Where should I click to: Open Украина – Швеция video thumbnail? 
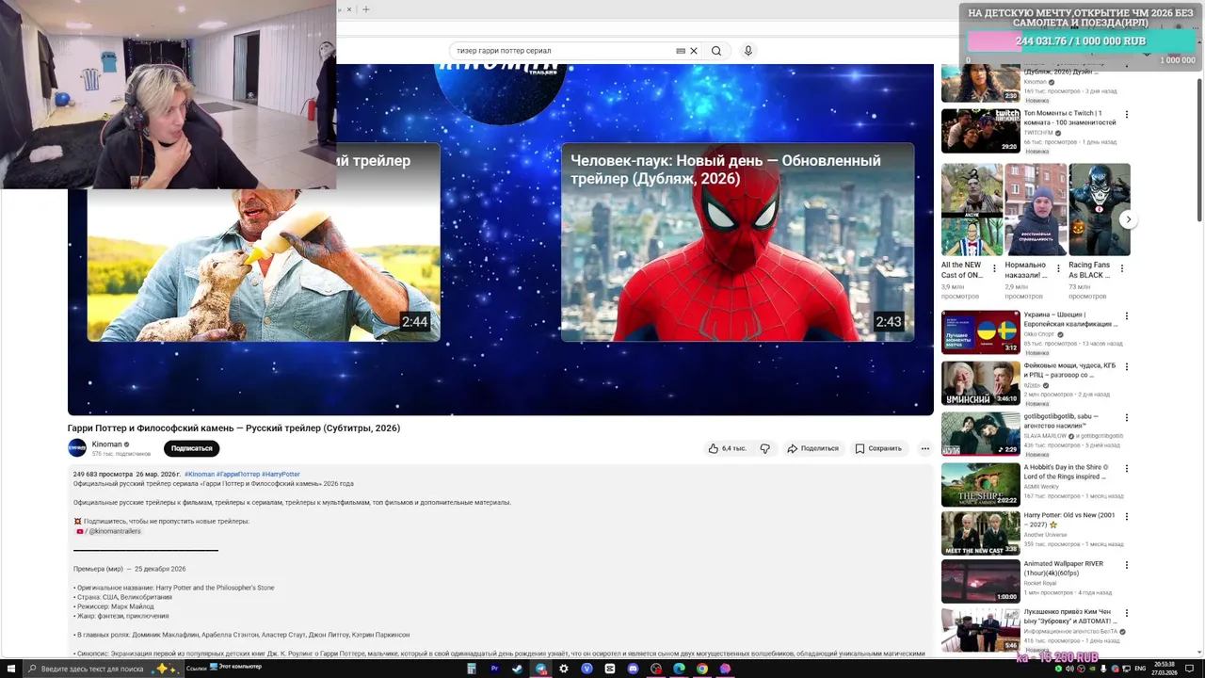(981, 332)
